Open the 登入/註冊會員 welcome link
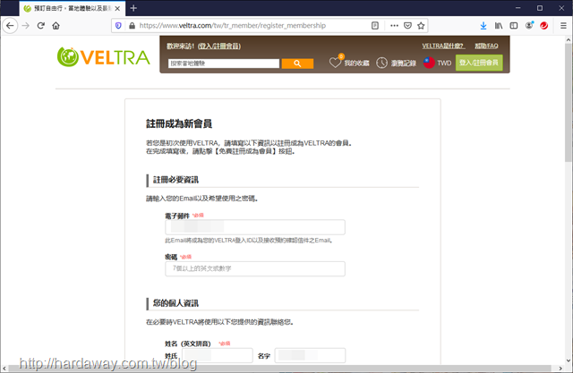Screen dimensions: 573x373 click(219, 46)
